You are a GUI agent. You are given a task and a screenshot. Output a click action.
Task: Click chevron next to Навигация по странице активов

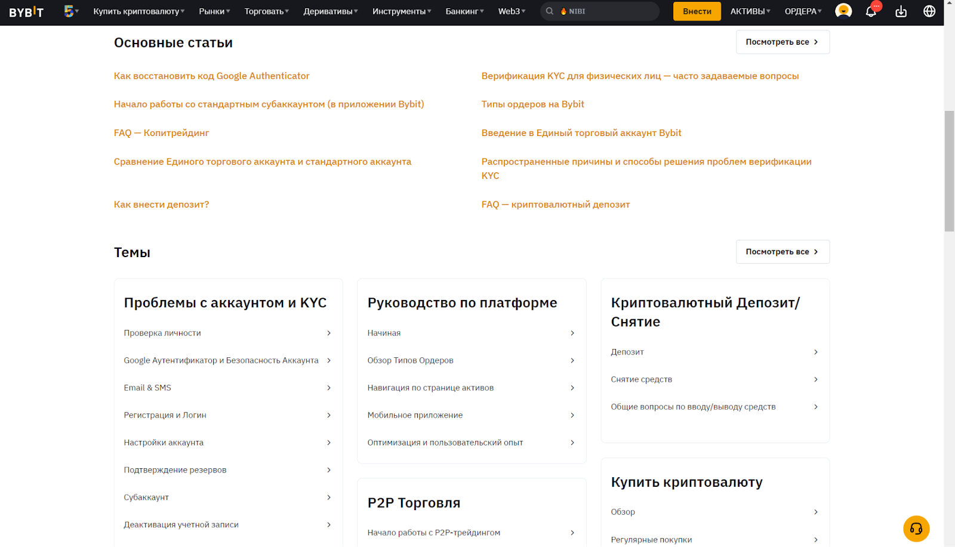(572, 388)
